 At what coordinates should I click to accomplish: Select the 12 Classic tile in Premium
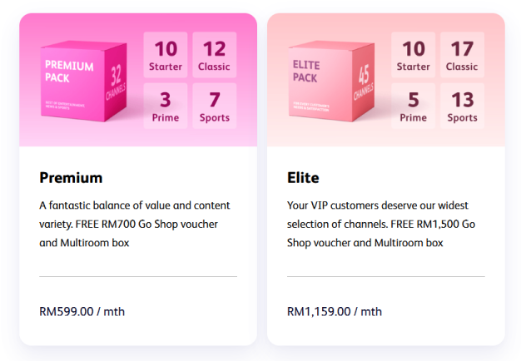(215, 55)
